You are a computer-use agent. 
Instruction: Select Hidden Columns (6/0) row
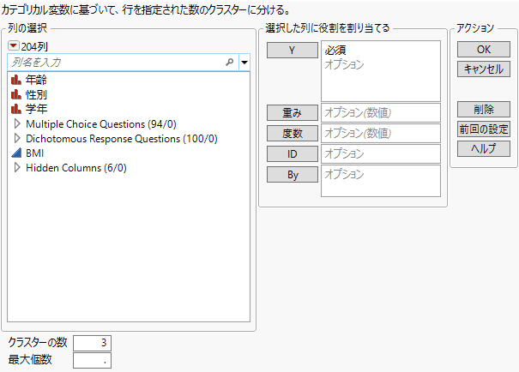pos(76,168)
